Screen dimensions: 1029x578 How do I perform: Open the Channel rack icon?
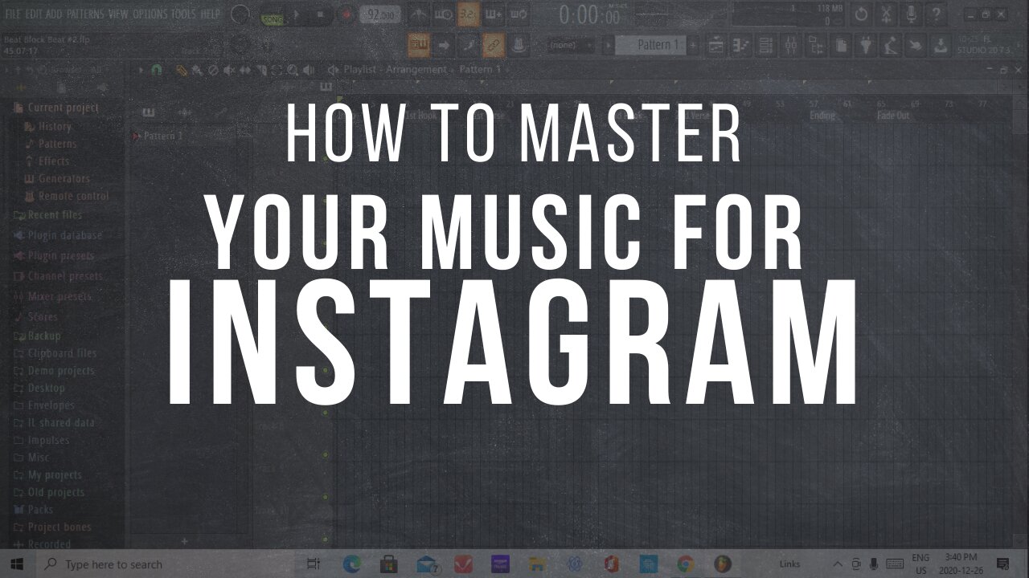click(x=765, y=45)
